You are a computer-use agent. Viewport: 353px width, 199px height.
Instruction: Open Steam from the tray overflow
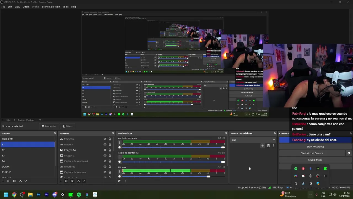(303, 184)
